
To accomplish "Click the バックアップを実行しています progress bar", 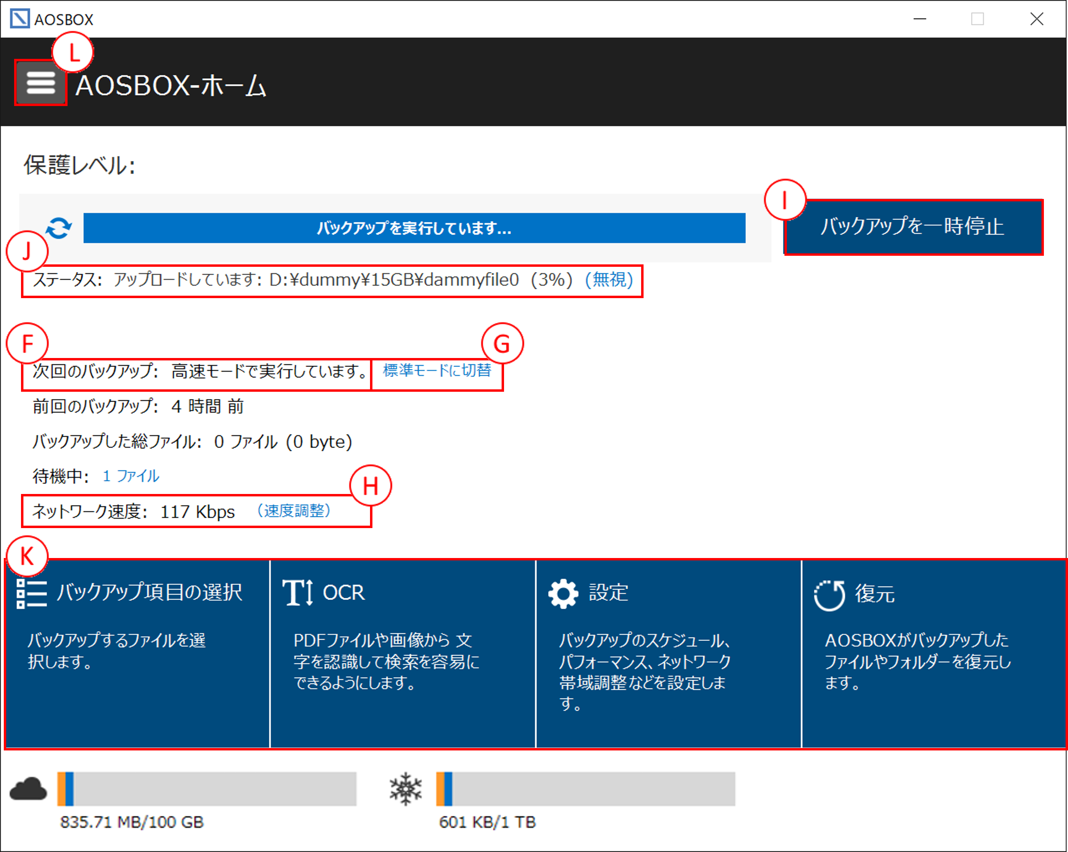I will 414,228.
